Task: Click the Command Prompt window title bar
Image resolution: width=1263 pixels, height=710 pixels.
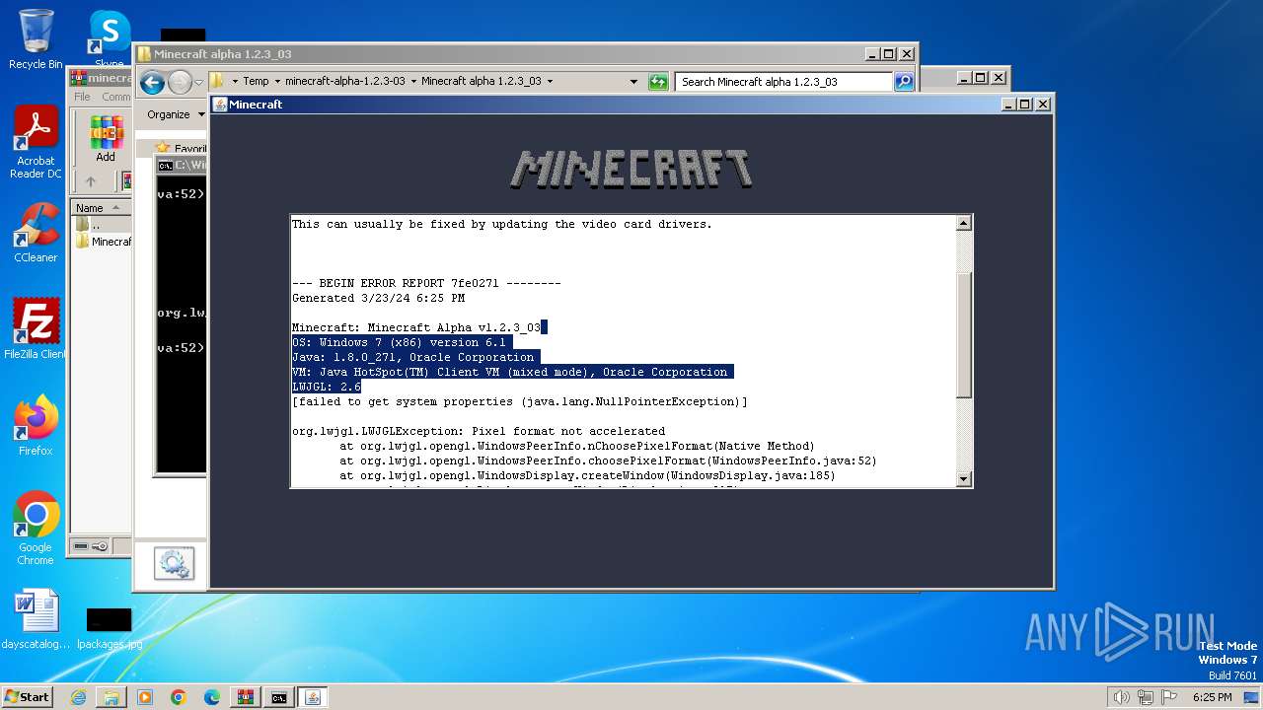Action: click(x=182, y=166)
